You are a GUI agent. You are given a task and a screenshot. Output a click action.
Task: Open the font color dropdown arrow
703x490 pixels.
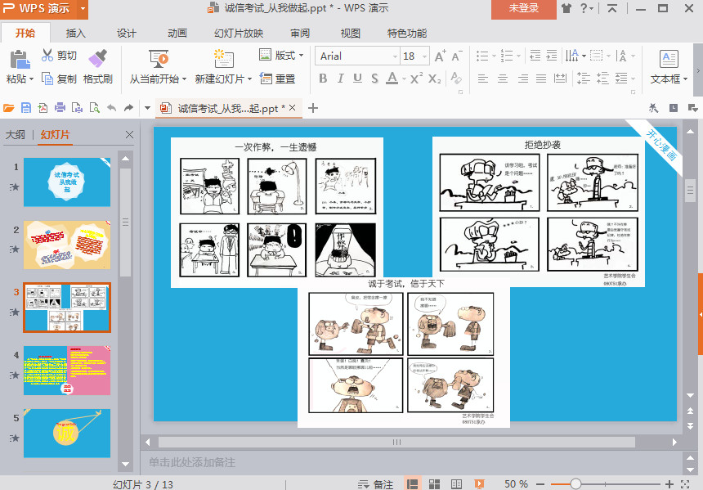(x=404, y=79)
